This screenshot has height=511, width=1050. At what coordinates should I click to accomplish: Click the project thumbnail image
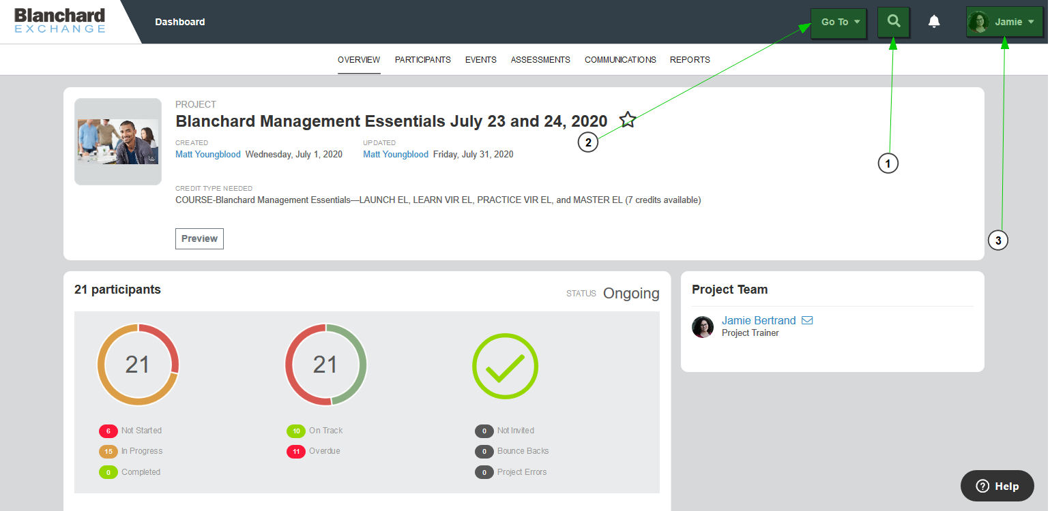click(x=118, y=142)
